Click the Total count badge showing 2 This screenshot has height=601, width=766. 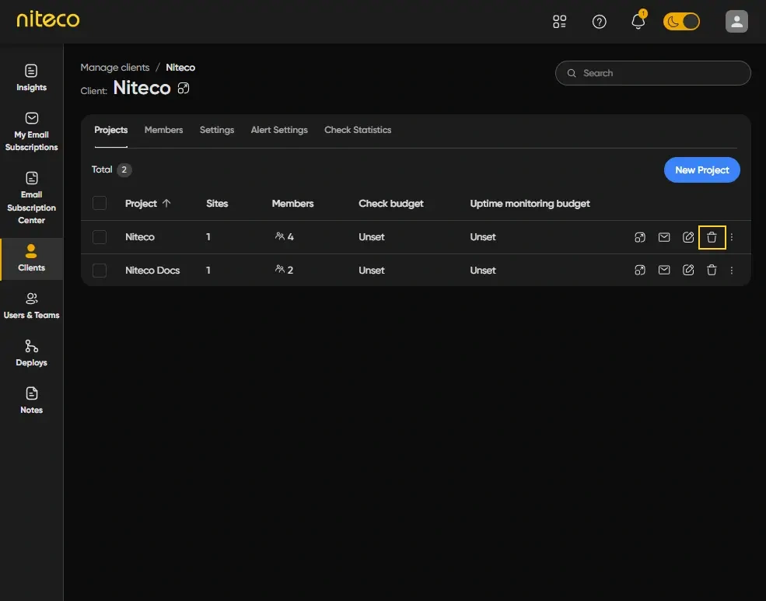124,170
